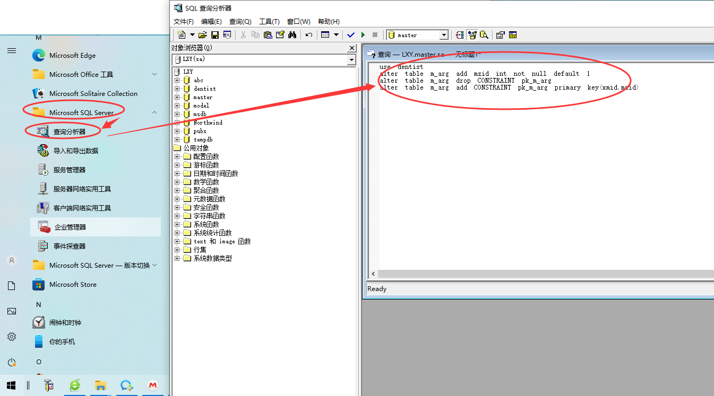
Task: Click the Save query floppy icon
Action: click(215, 35)
